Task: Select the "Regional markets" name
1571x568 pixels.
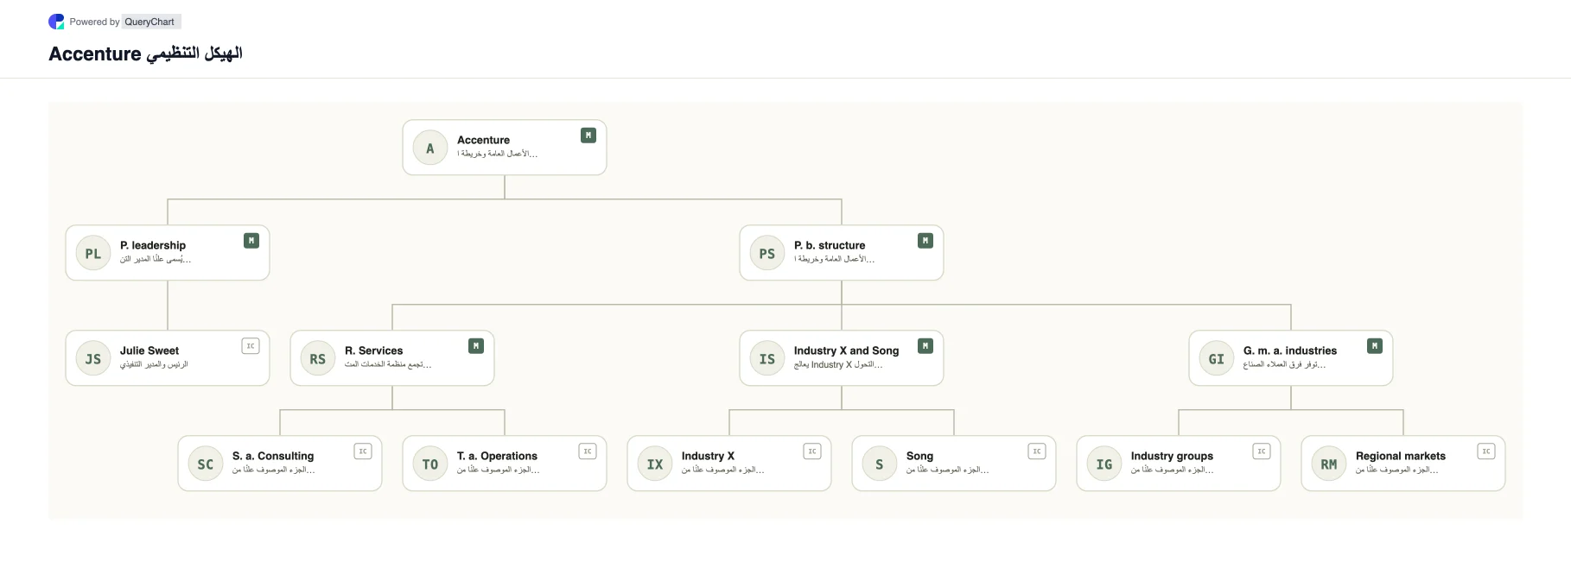Action: [x=1401, y=456]
